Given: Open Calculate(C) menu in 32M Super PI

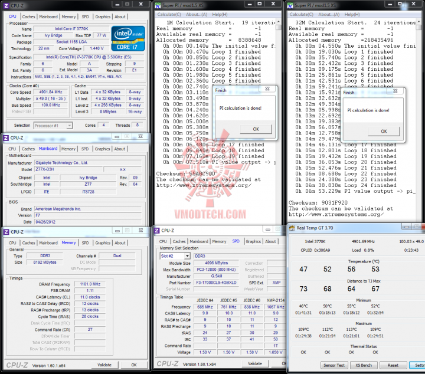Looking at the screenshot, I should pyautogui.click(x=302, y=15).
